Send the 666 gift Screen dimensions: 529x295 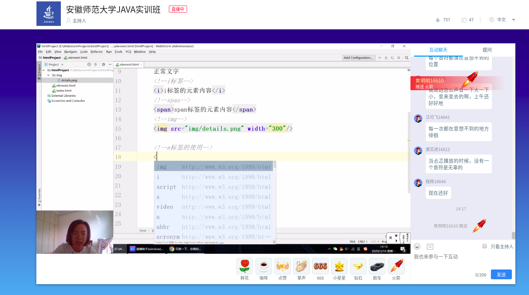(x=320, y=266)
